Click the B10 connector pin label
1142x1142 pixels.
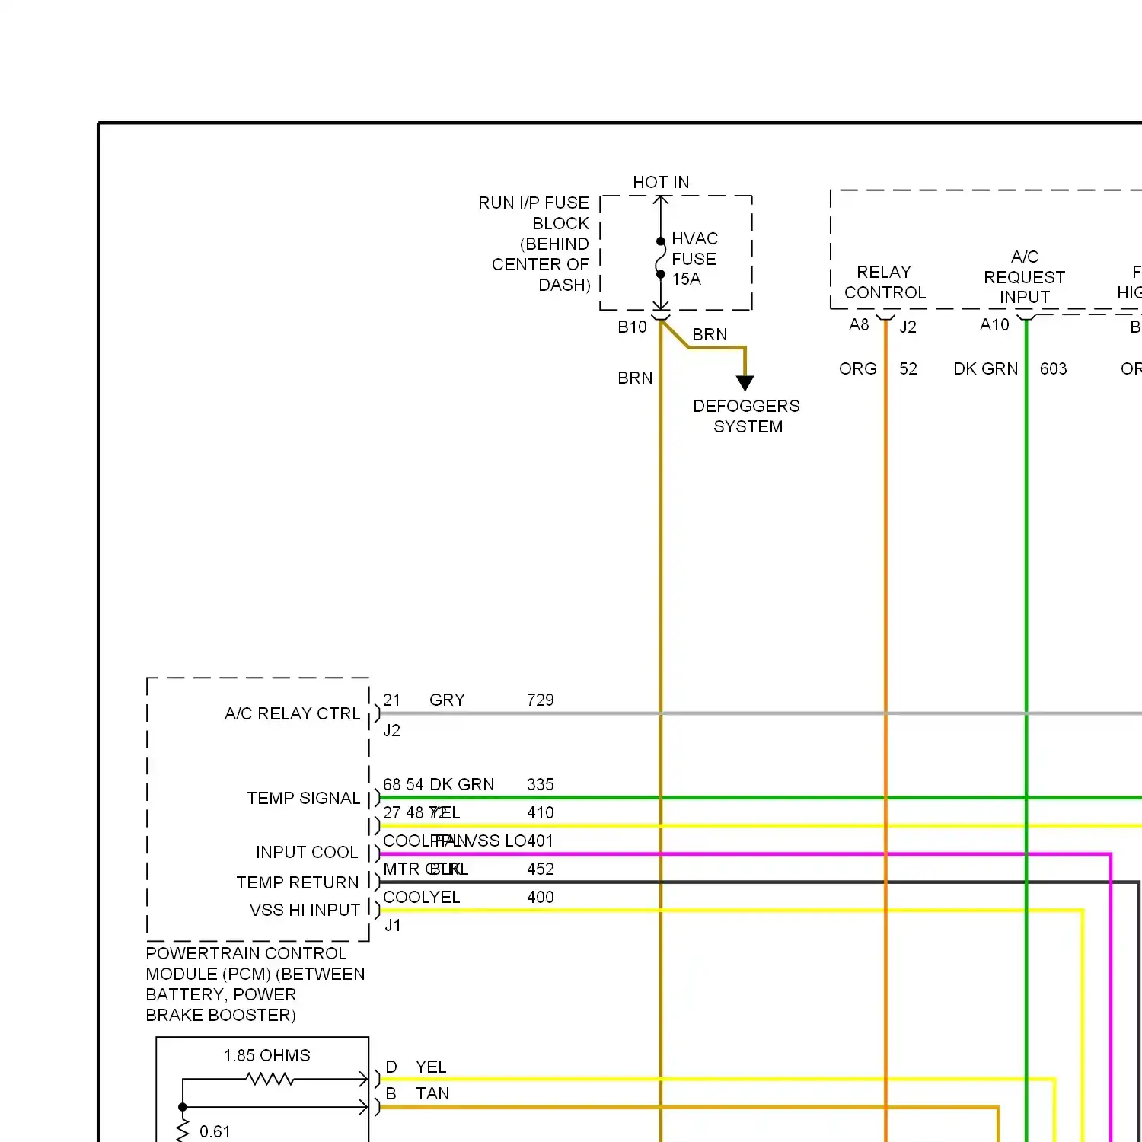[x=632, y=327]
